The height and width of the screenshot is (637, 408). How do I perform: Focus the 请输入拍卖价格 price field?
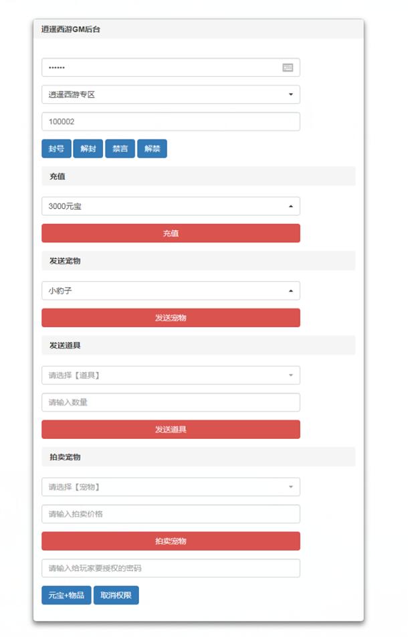pyautogui.click(x=171, y=514)
